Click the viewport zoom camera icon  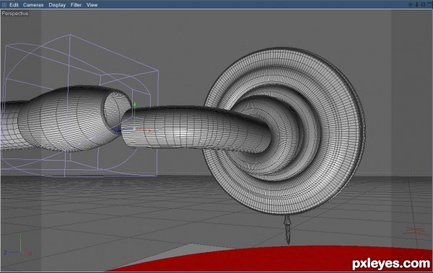click(416, 4)
